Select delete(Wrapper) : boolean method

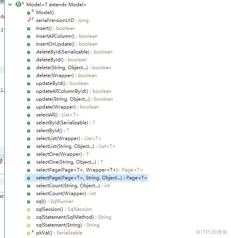coord(66,76)
